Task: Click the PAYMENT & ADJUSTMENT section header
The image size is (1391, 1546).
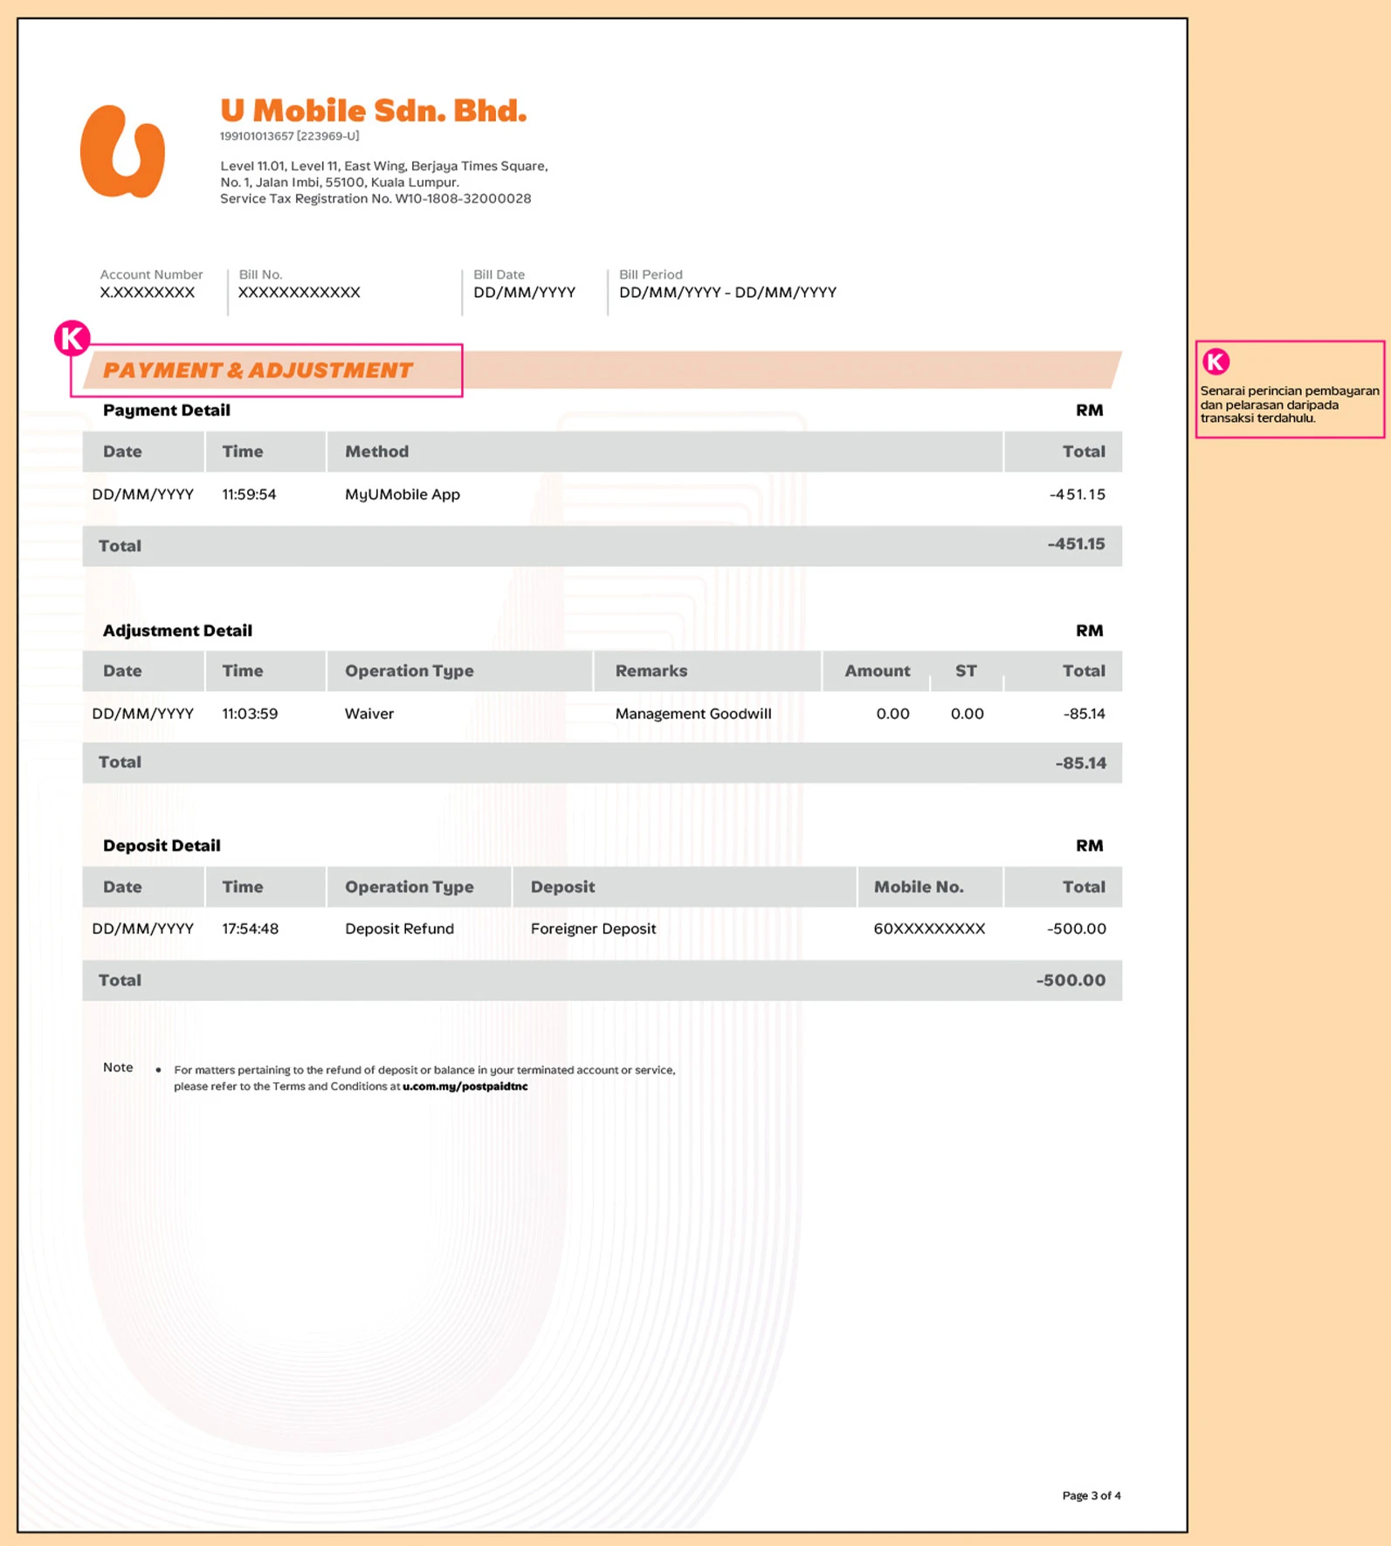Action: (x=258, y=370)
